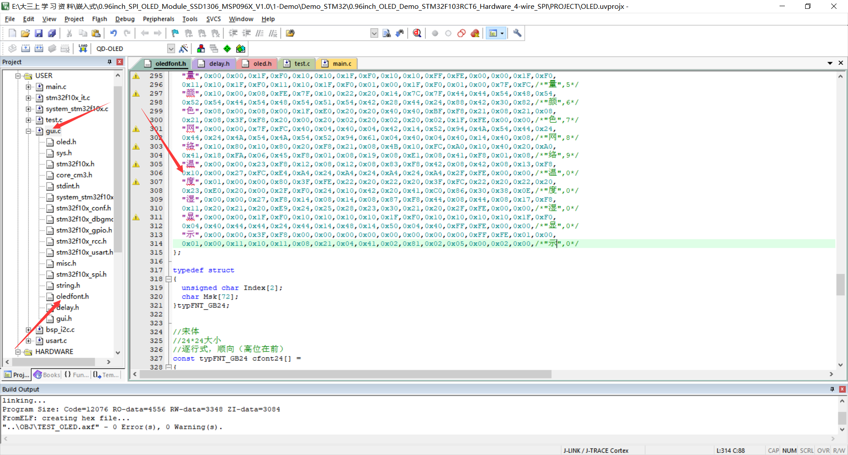The image size is (848, 455).
Task: Open the Flash menu
Action: [x=99, y=19]
